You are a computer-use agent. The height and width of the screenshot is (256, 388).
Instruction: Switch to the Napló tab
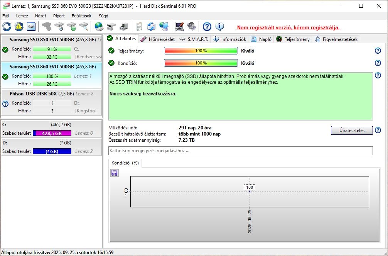(x=261, y=39)
